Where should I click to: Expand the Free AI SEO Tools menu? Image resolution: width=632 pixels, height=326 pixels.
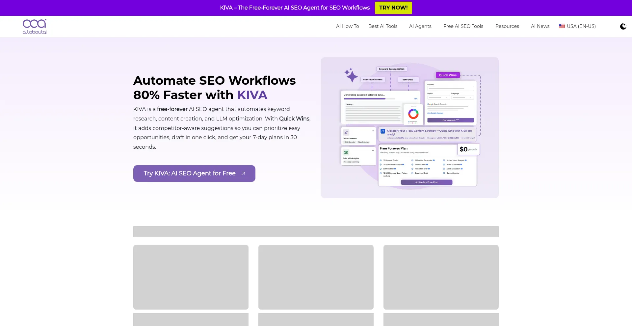coord(463,26)
